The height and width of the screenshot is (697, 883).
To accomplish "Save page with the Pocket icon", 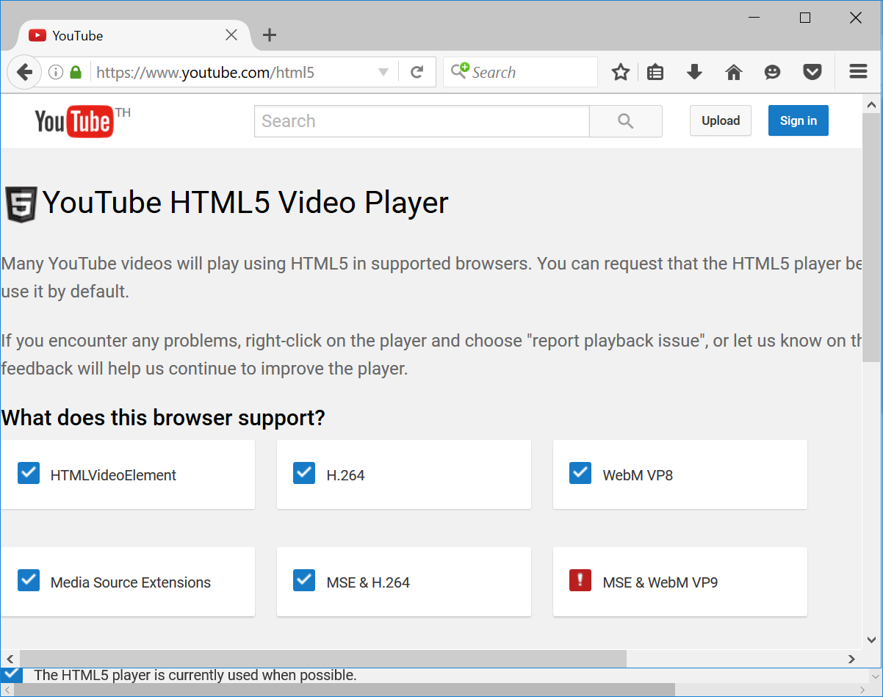I will [812, 72].
